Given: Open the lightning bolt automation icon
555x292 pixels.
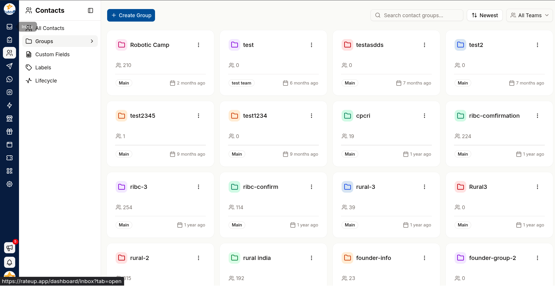Looking at the screenshot, I should 9,105.
